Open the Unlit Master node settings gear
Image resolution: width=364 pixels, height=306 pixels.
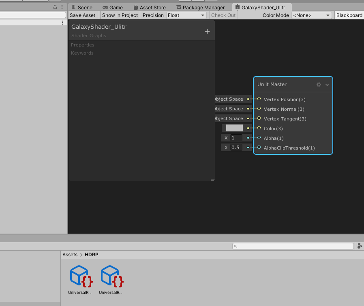(319, 84)
